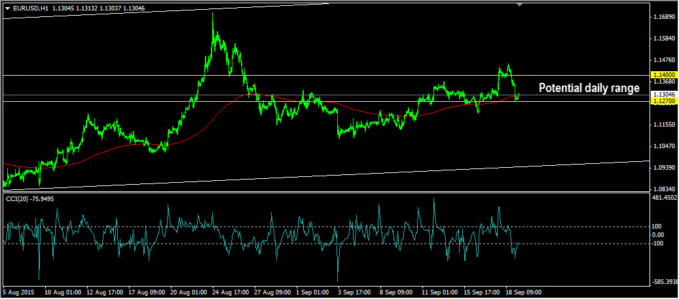Select the "Potential daily range" text label
679x299 pixels.
(x=589, y=88)
